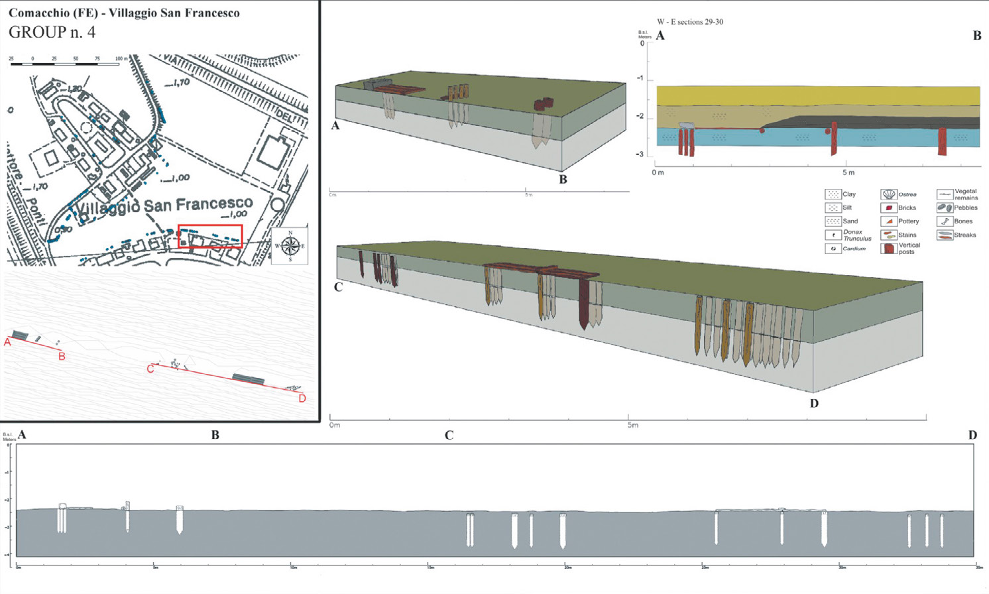Click the "B" label atop the W-E section

(977, 36)
